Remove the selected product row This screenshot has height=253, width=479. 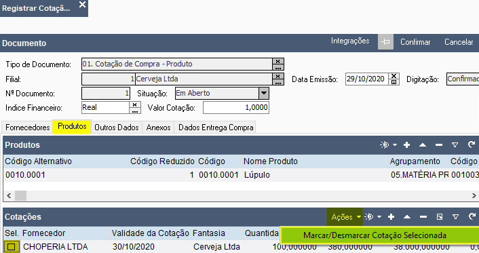439,145
